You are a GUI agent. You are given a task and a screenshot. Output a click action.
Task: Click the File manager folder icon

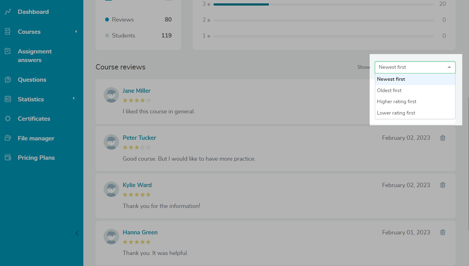[x=8, y=138]
